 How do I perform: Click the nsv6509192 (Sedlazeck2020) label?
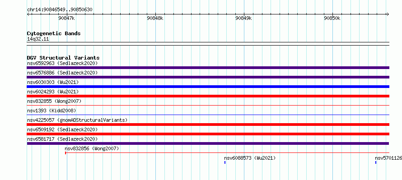pos(62,129)
